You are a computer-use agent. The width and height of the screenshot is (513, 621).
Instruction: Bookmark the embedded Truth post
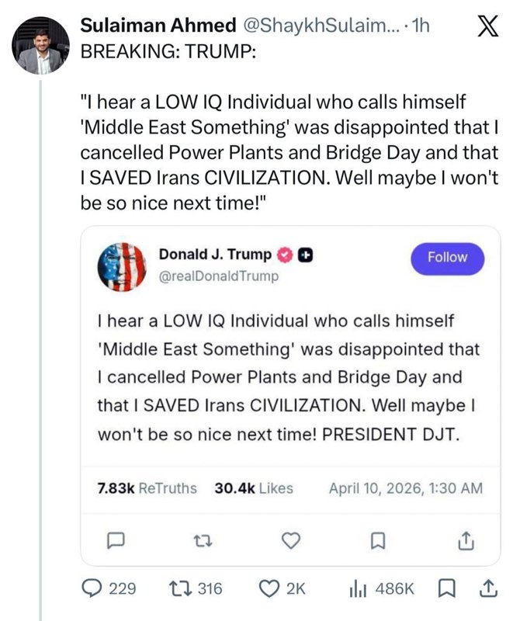[x=378, y=540]
